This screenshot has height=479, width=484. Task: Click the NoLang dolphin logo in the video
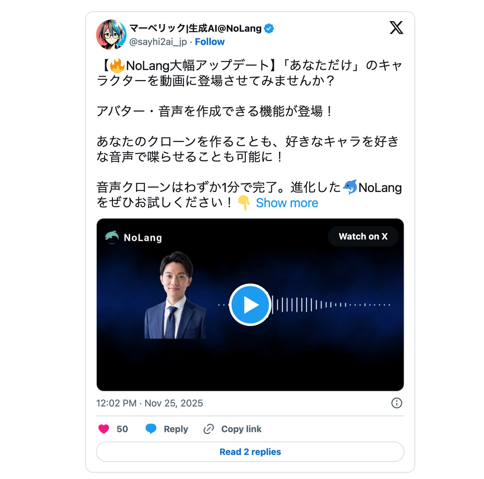click(x=112, y=237)
